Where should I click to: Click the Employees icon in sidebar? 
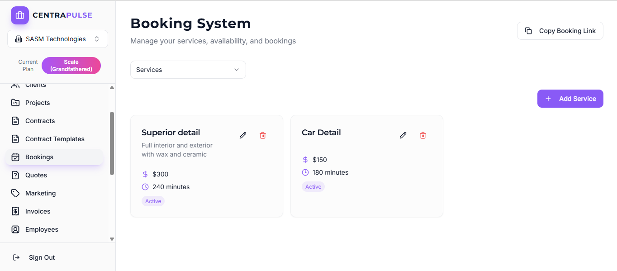(x=16, y=229)
